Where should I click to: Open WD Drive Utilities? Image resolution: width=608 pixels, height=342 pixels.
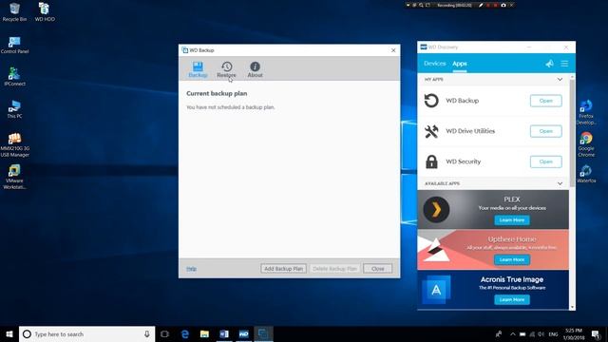[545, 131]
